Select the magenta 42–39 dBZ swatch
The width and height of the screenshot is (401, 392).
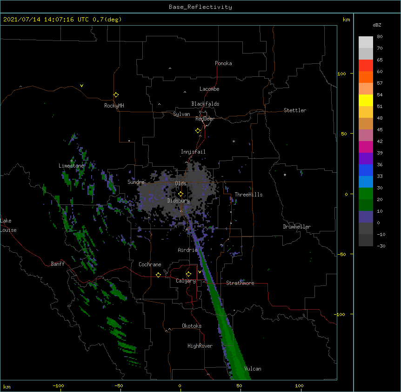click(366, 147)
